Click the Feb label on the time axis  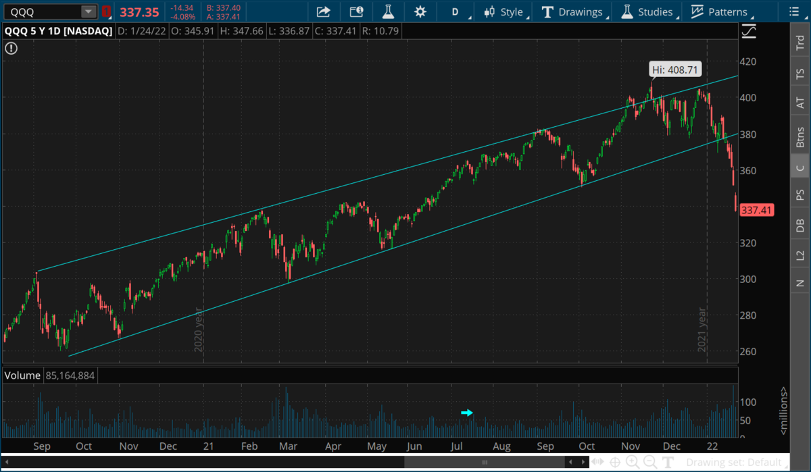249,446
